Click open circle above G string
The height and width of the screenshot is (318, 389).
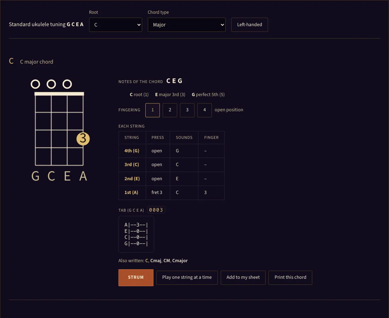(x=35, y=84)
